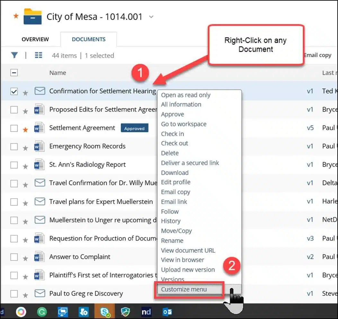Screen dimensions: 338x319
Task: Check the Answer to Complaint checkbox
Action: tap(14, 257)
